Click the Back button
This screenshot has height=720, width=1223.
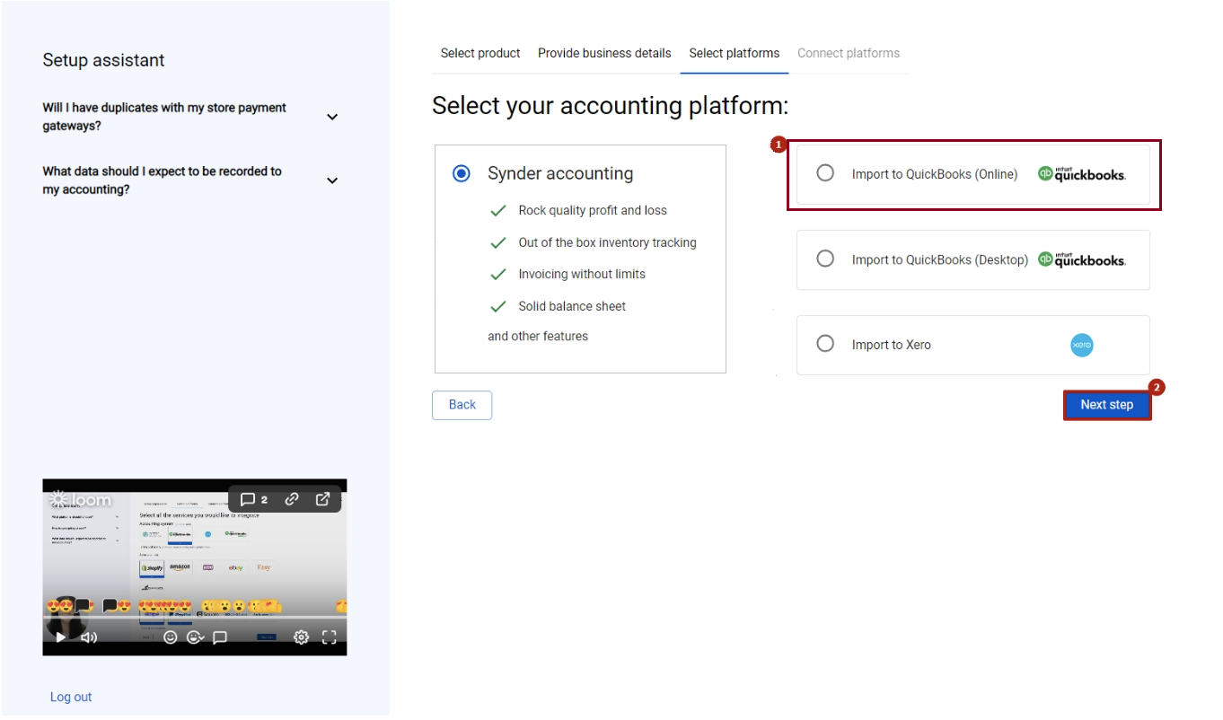(x=462, y=404)
